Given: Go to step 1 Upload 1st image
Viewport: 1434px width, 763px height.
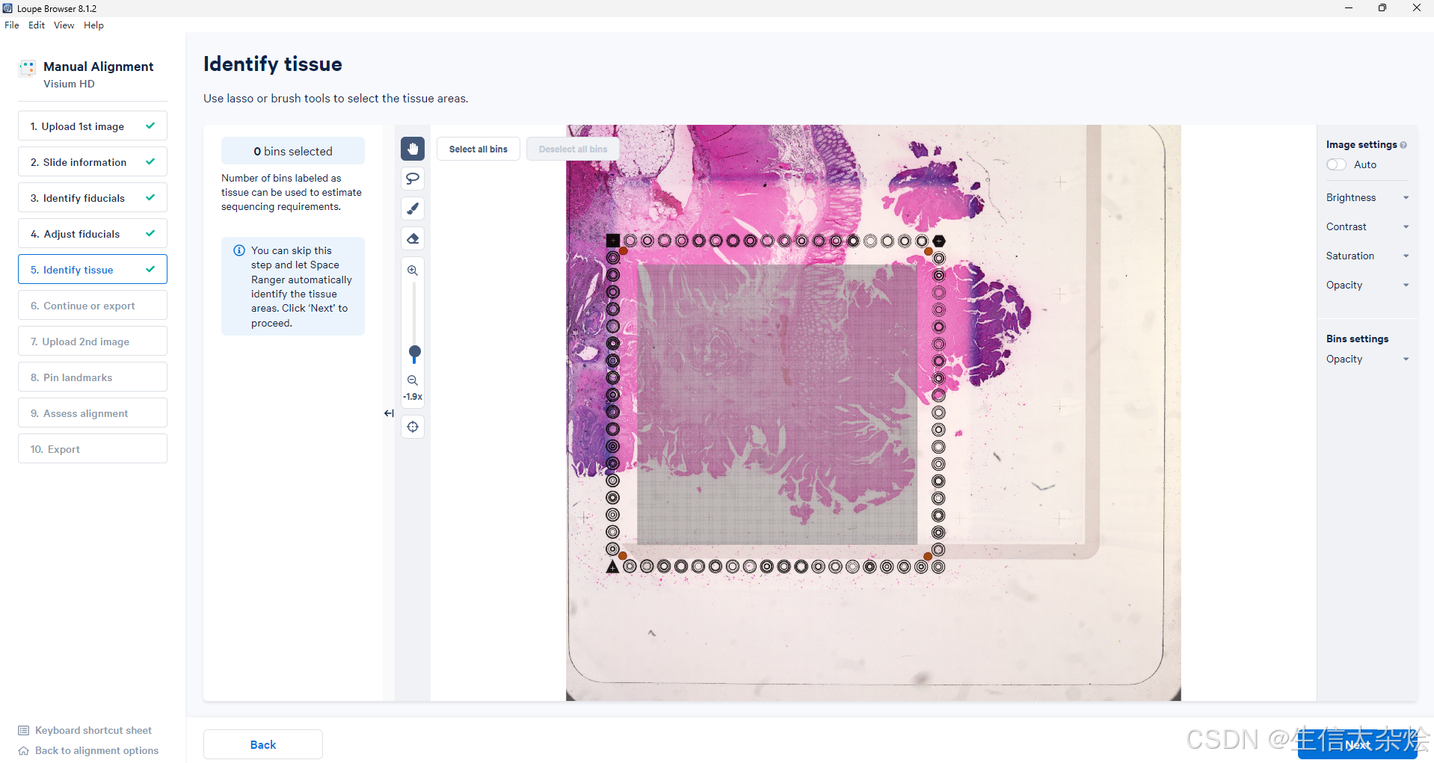Looking at the screenshot, I should [x=93, y=126].
